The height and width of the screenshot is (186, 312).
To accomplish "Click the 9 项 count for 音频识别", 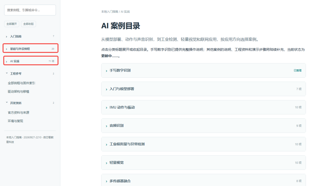I will click(x=299, y=126).
